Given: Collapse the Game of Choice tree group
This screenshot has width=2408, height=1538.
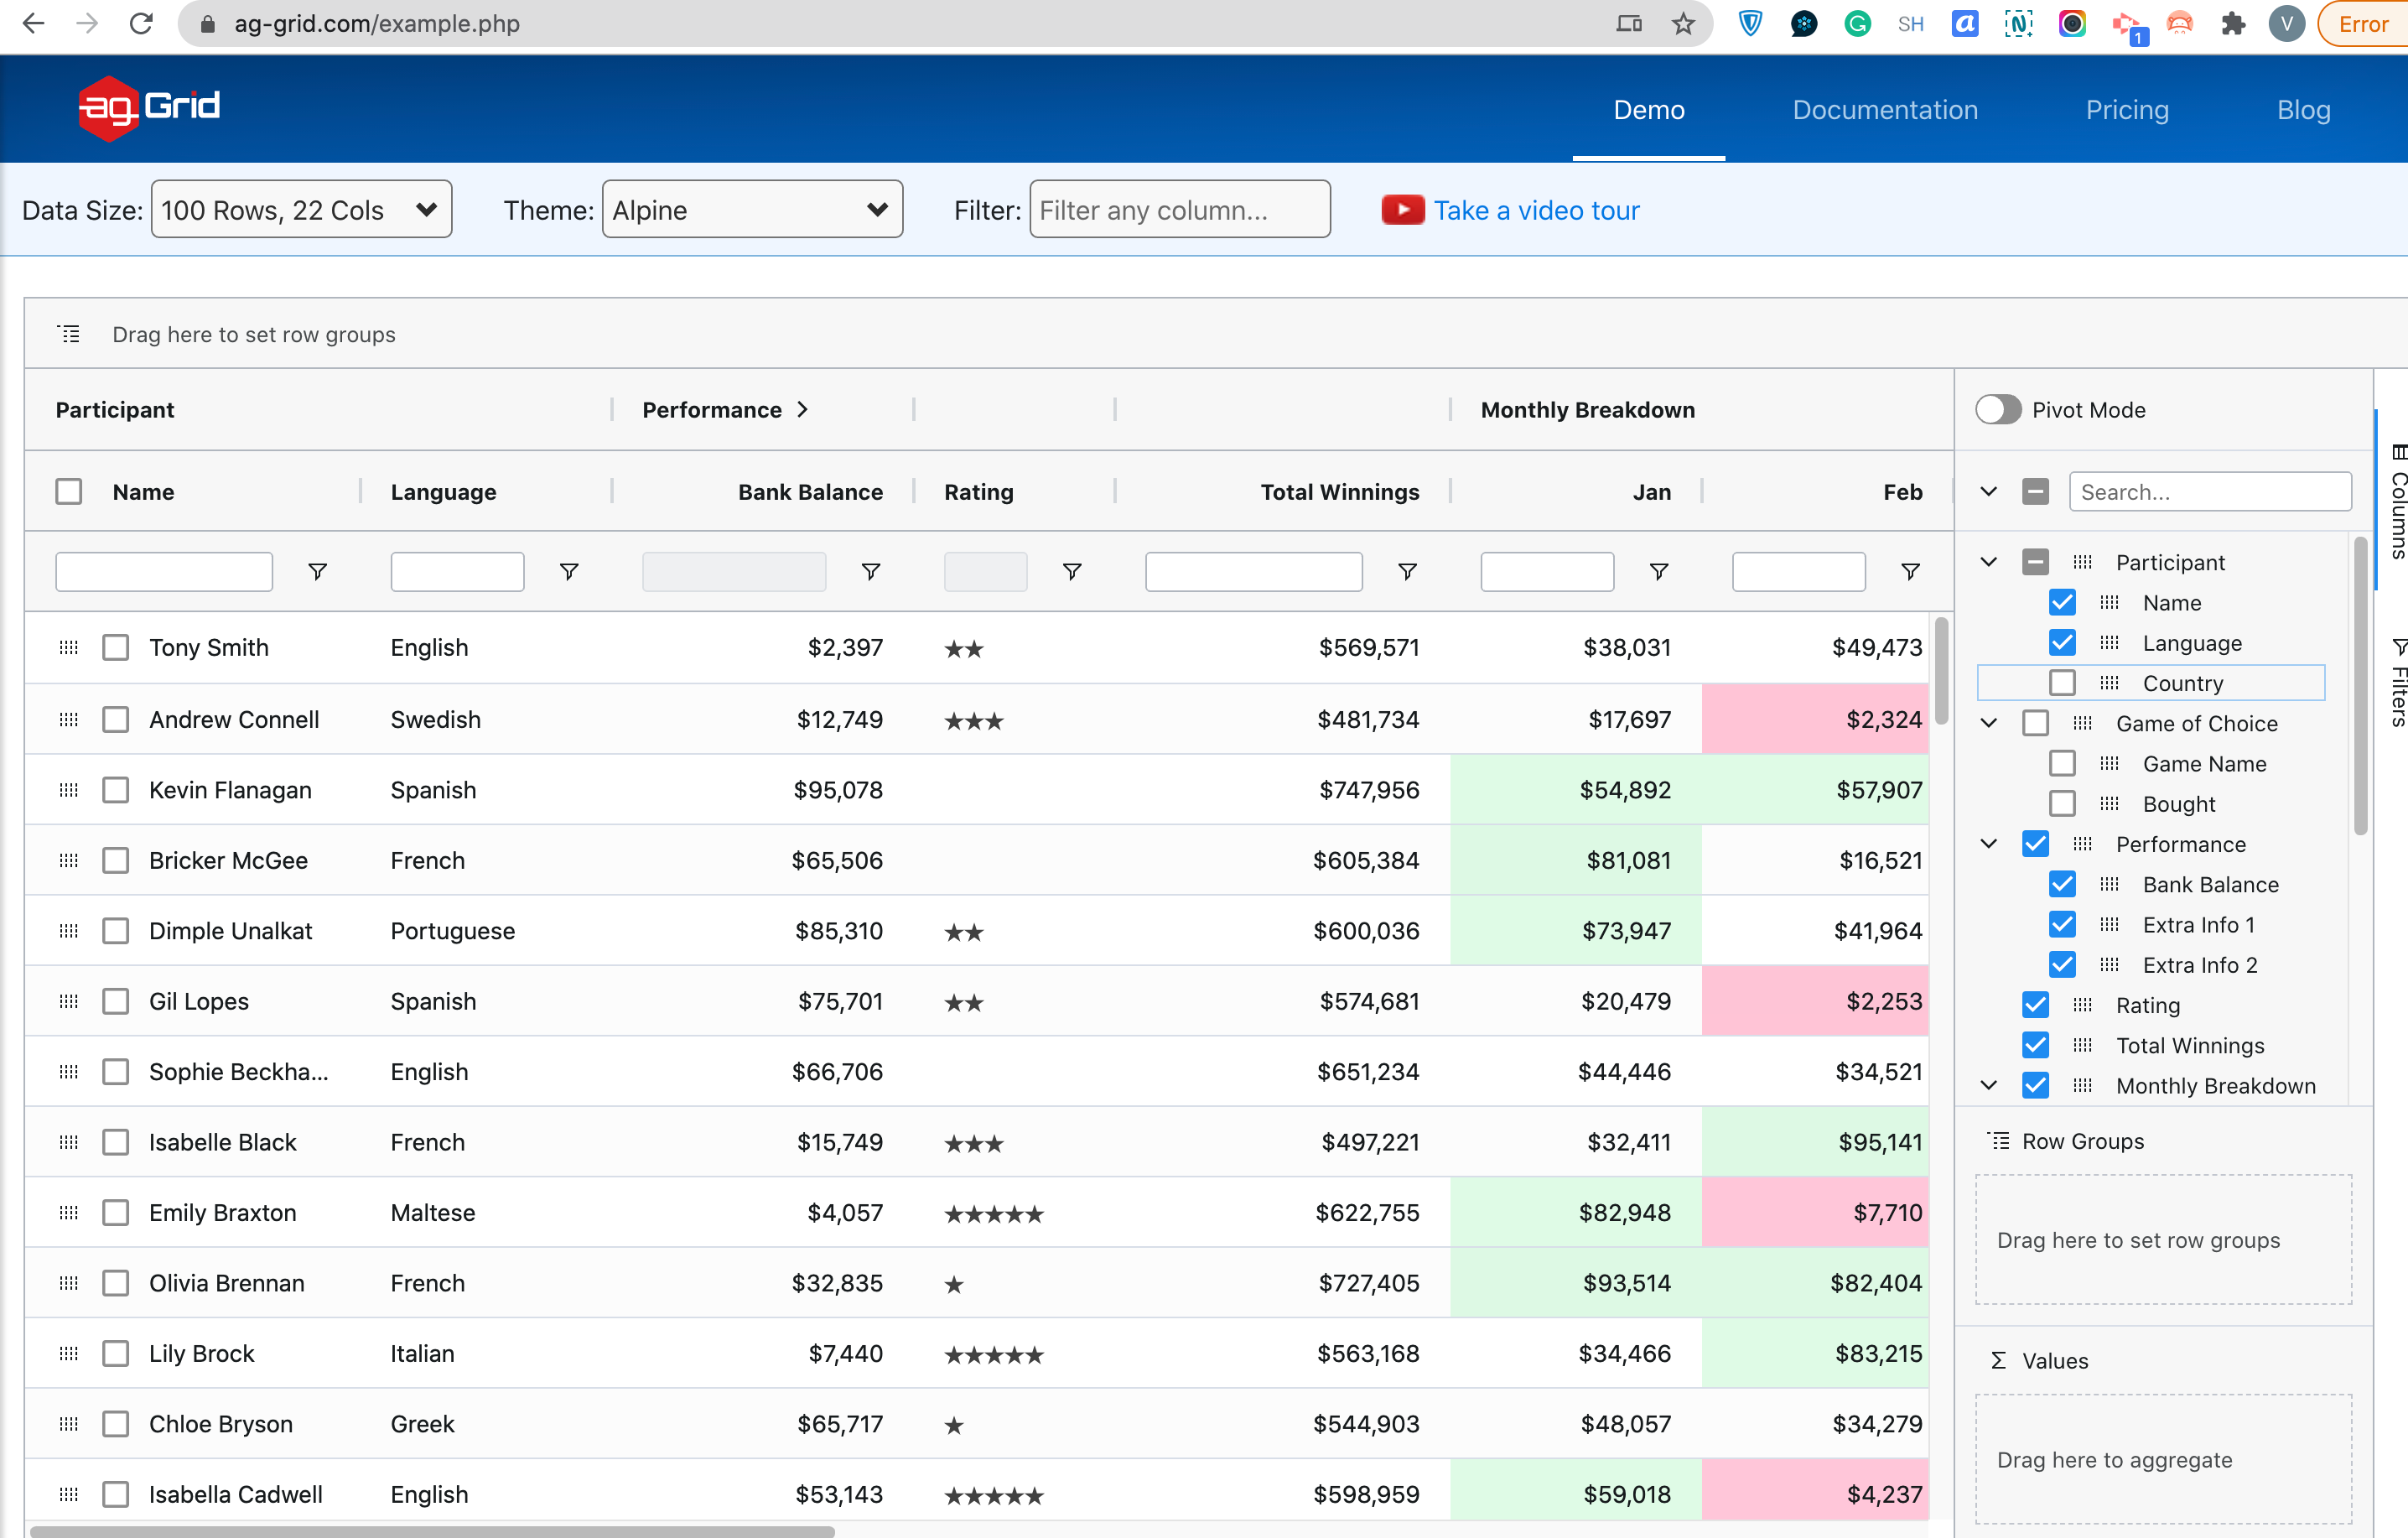Looking at the screenshot, I should tap(1988, 723).
